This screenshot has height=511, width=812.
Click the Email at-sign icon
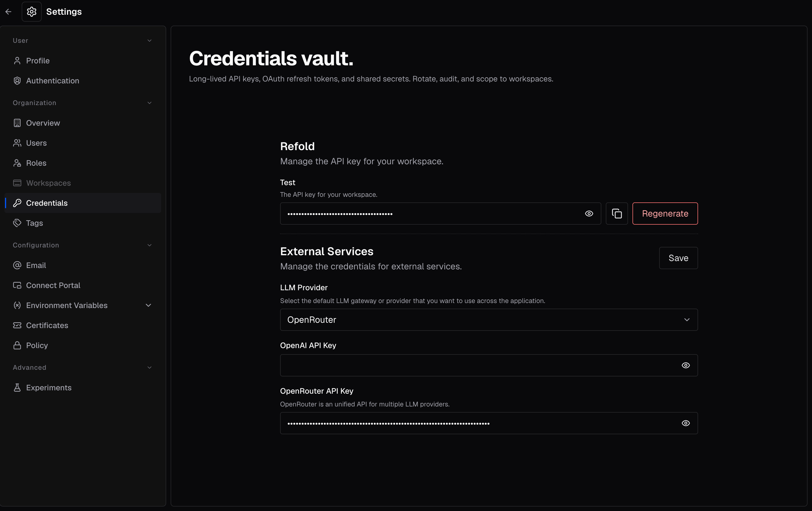(x=17, y=265)
